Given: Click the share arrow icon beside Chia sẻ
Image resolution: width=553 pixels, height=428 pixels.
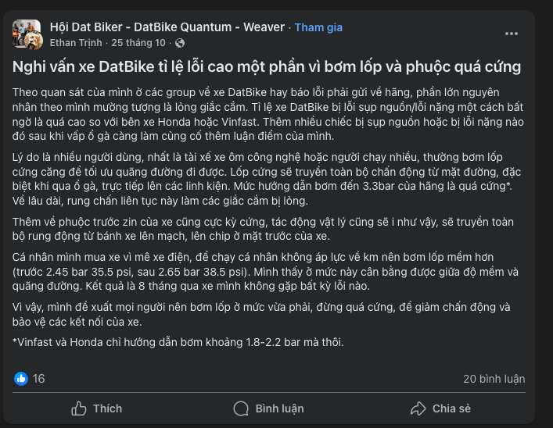Looking at the screenshot, I should pos(418,408).
